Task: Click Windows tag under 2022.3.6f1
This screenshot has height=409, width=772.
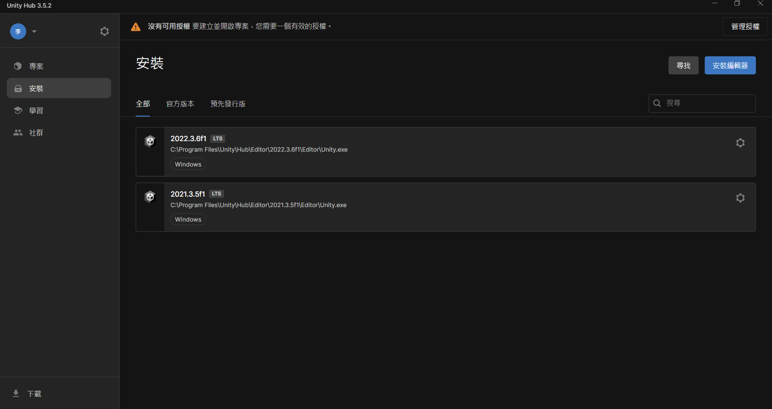Action: (188, 164)
